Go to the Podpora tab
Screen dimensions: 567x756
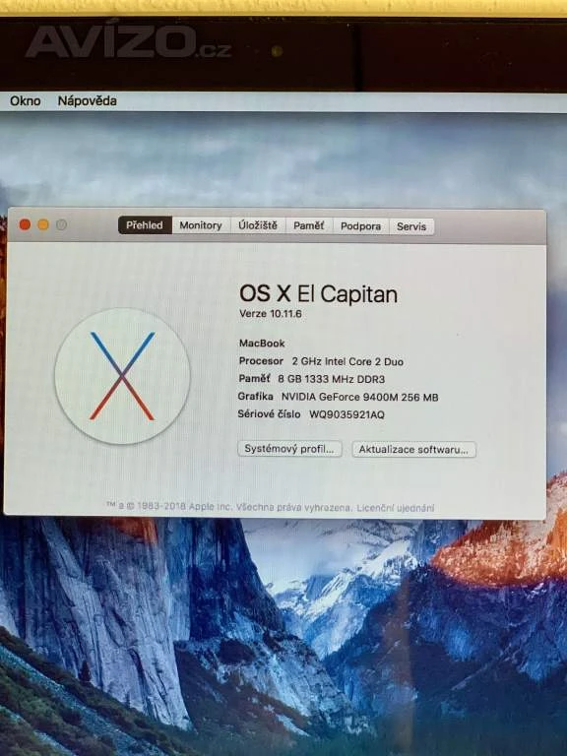point(360,226)
